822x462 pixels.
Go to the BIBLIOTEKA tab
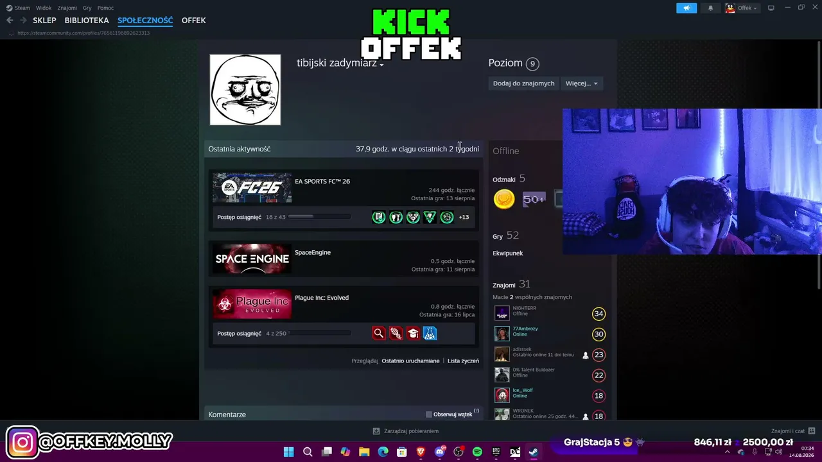87,21
